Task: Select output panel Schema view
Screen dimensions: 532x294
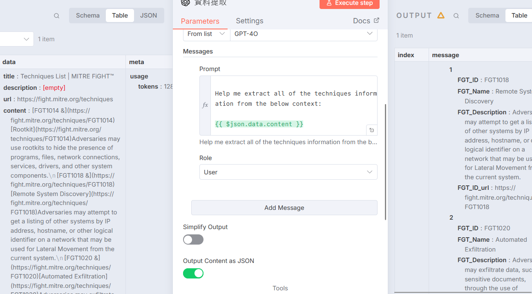Action: [x=487, y=16]
